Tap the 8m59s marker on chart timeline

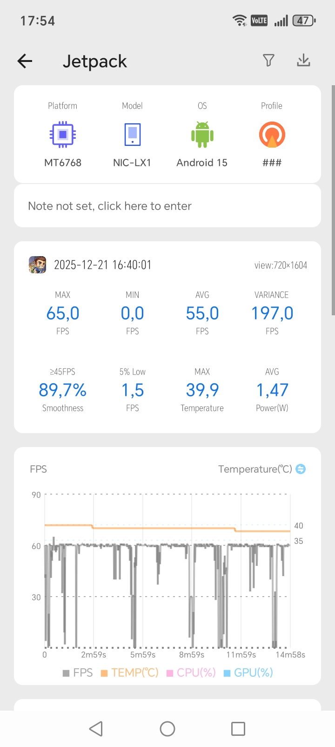pos(192,654)
